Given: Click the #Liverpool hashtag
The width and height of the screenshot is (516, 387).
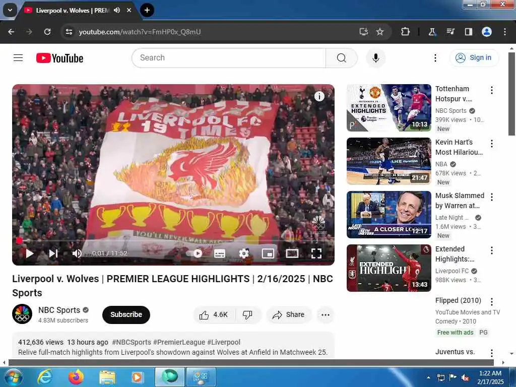Looking at the screenshot, I should click(224, 342).
